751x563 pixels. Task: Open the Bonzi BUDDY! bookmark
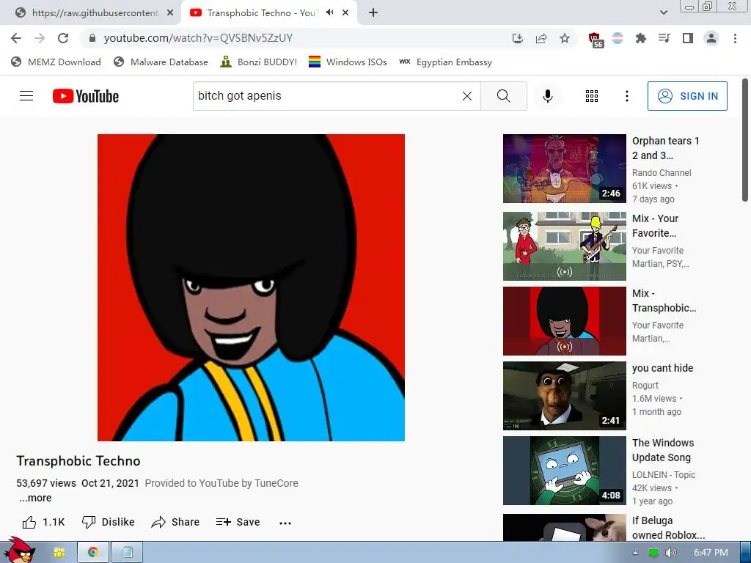tap(259, 62)
